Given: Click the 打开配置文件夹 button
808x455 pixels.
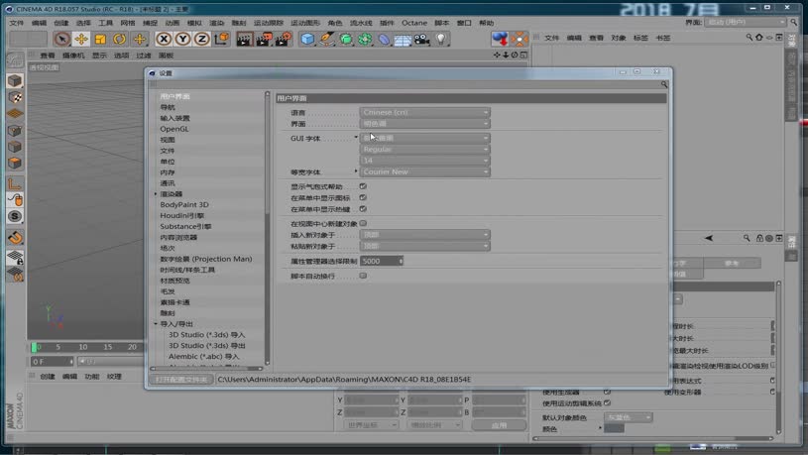Looking at the screenshot, I should [x=181, y=380].
